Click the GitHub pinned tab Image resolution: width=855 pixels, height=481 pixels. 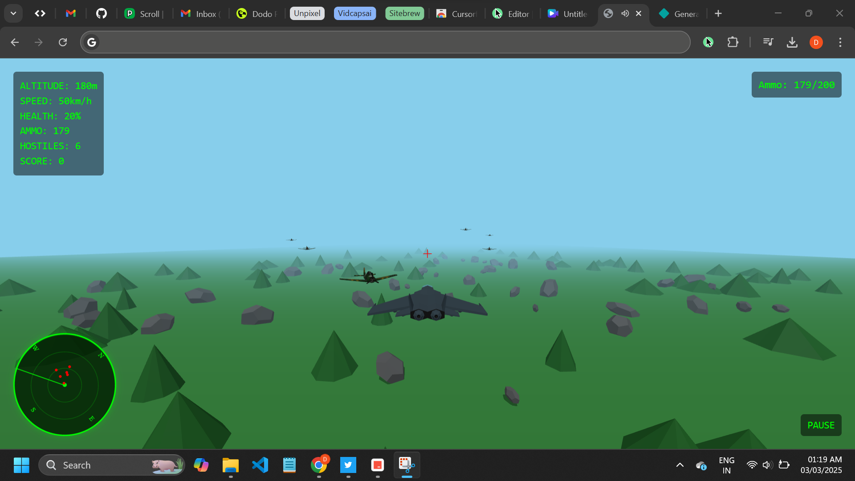(x=102, y=14)
